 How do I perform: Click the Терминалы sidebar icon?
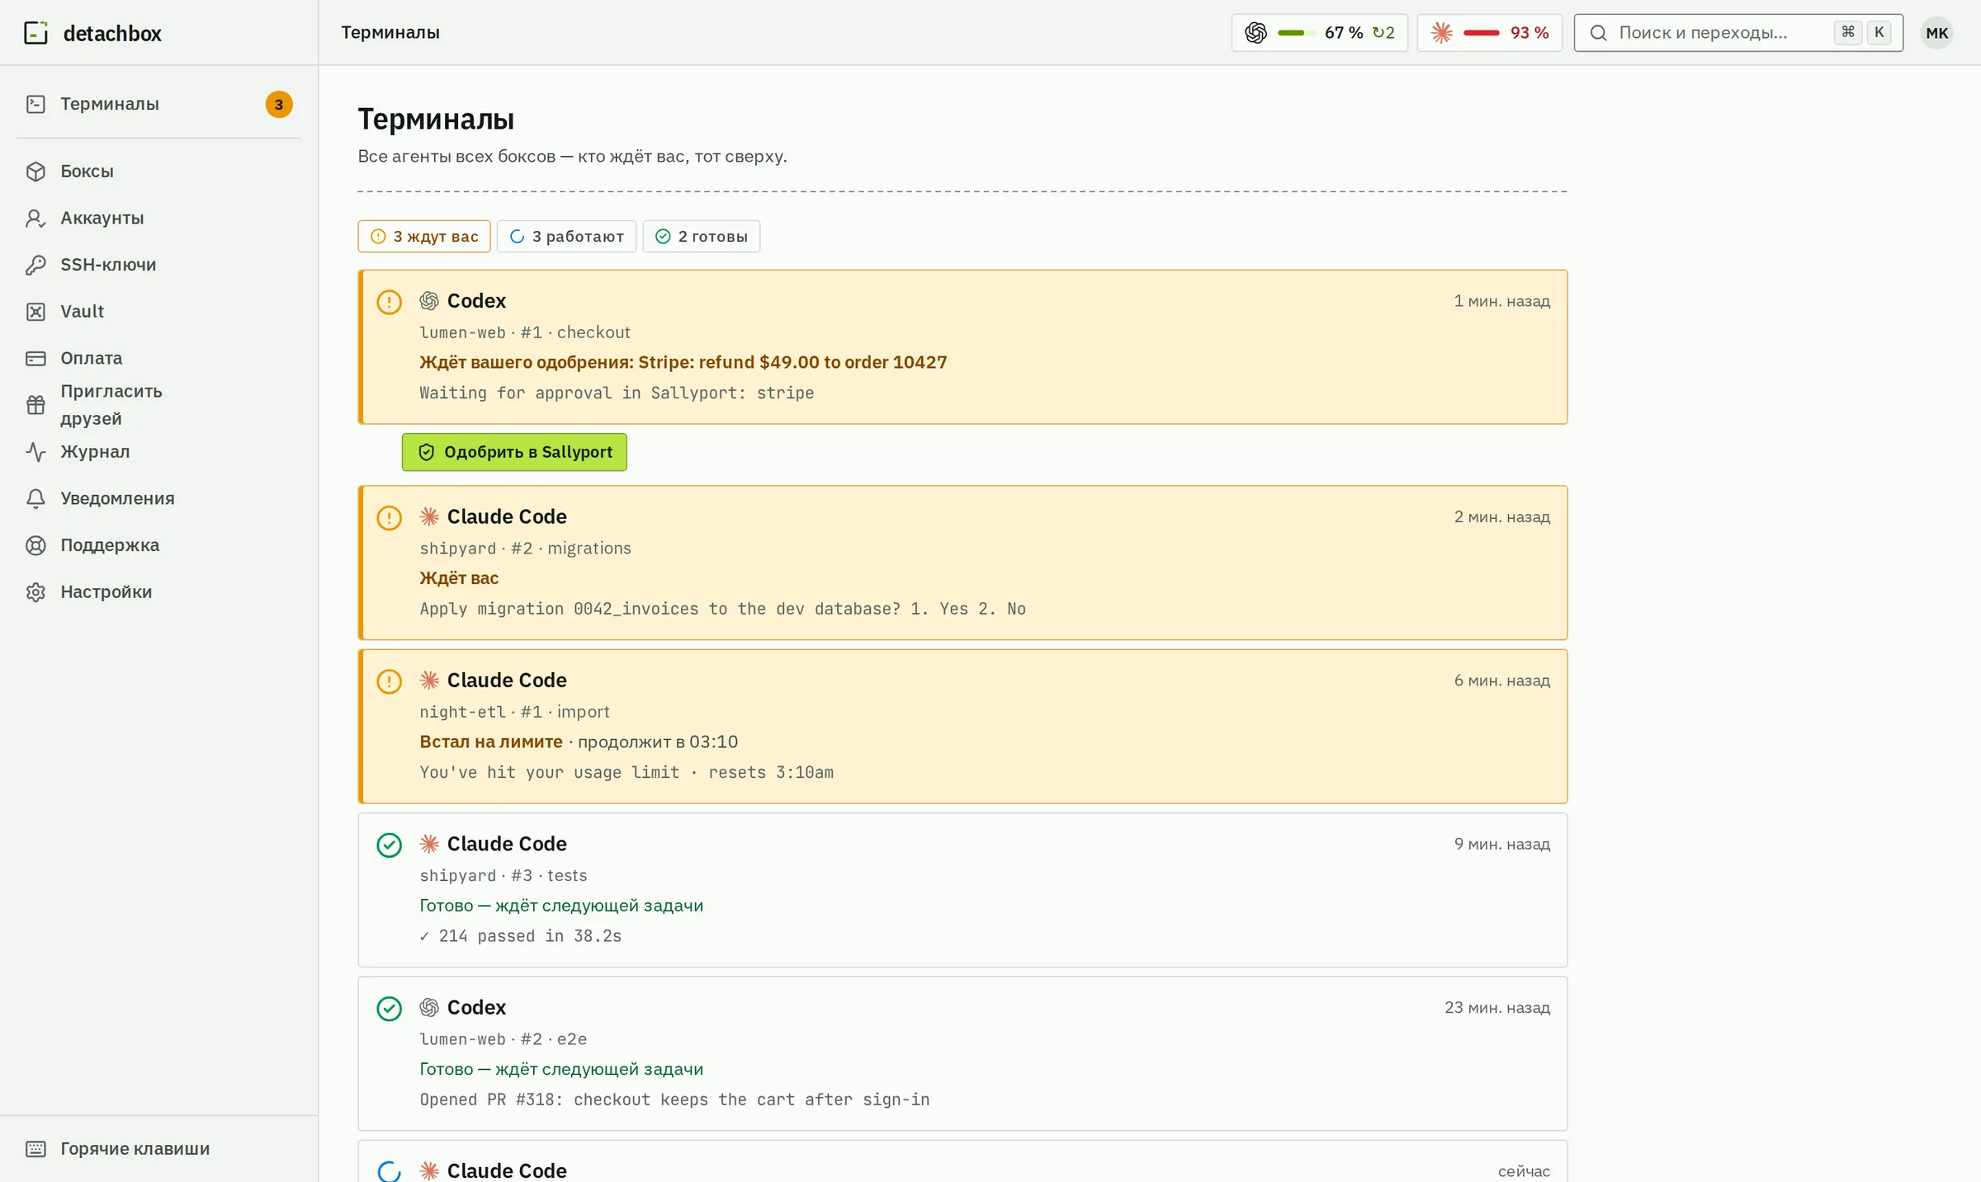coord(35,104)
